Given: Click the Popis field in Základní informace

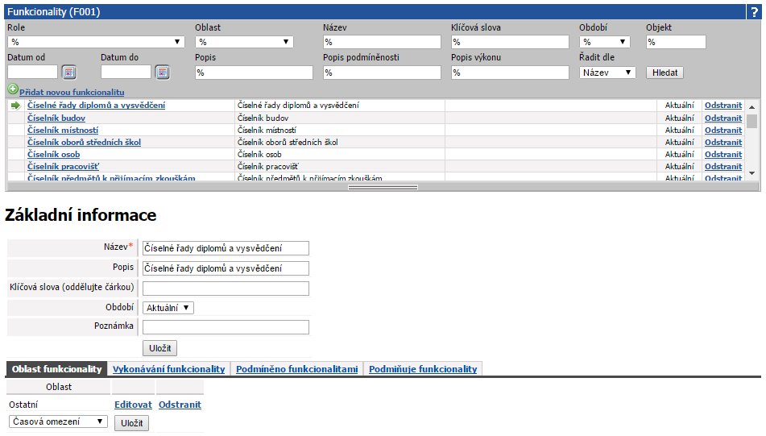Looking at the screenshot, I should [x=226, y=268].
